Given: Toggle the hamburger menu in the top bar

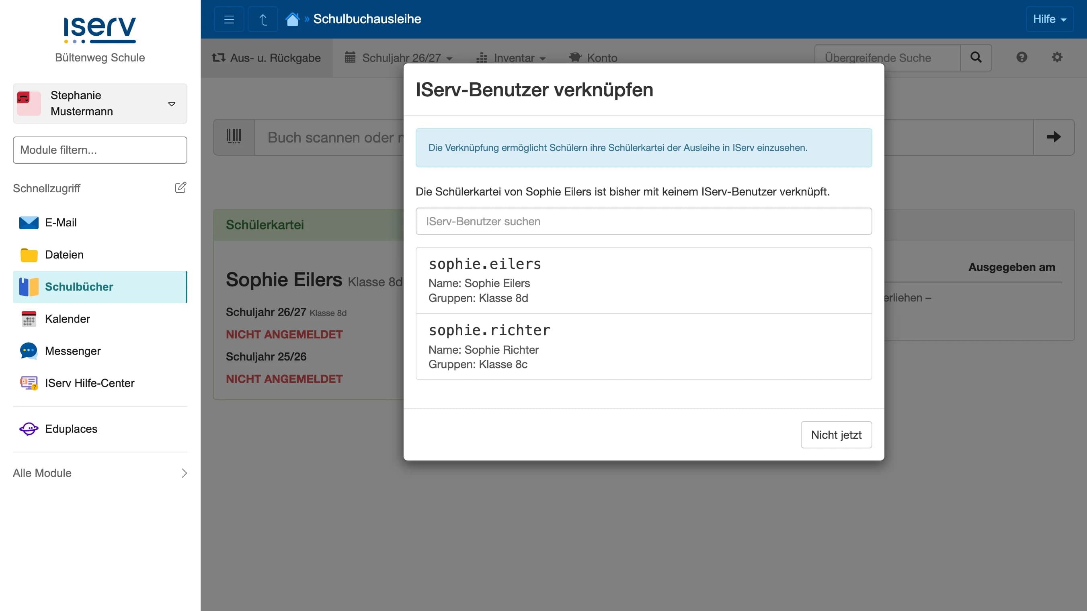Looking at the screenshot, I should coord(229,19).
